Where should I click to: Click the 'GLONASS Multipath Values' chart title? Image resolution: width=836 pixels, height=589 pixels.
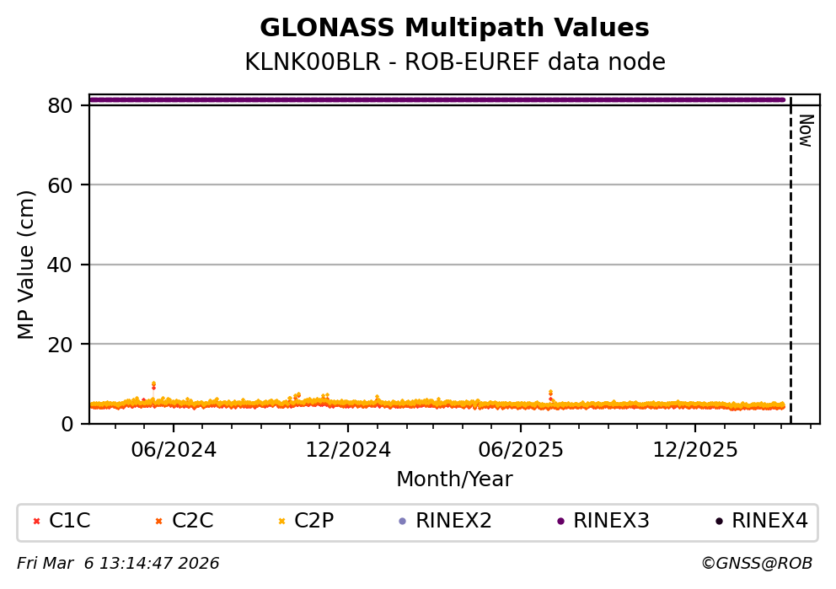click(x=454, y=29)
